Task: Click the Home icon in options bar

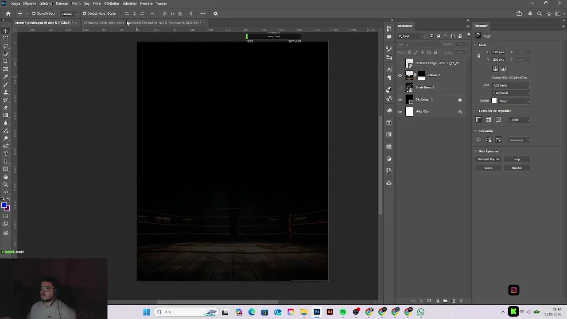Action: (8, 14)
